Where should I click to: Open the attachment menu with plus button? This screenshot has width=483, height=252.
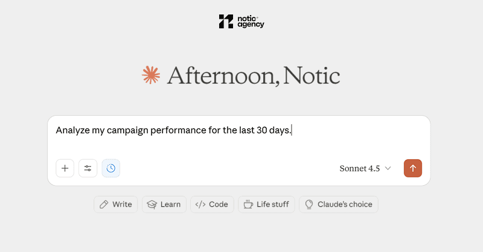coord(65,168)
